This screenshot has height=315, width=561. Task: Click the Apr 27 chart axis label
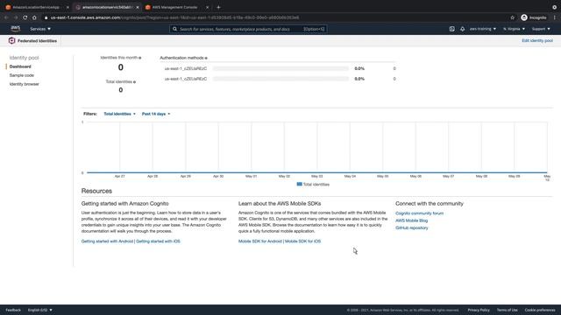pos(119,177)
